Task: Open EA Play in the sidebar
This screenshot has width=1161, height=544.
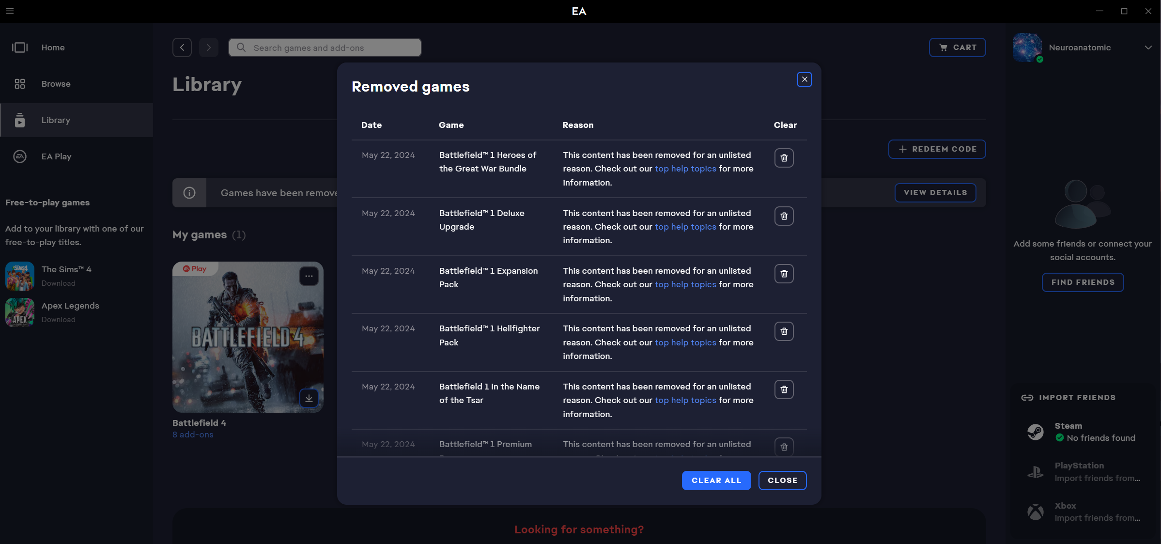Action: [77, 156]
